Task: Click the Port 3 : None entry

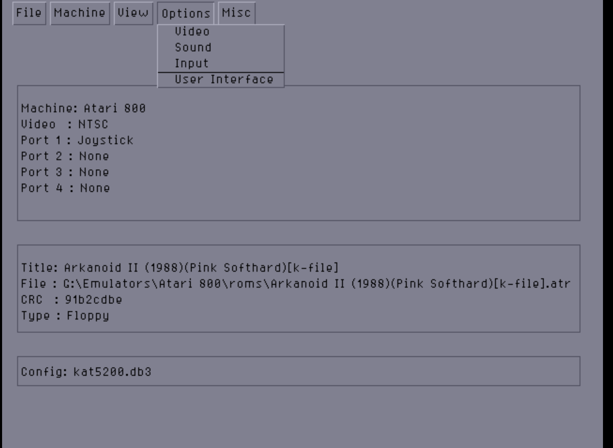Action: pos(65,172)
